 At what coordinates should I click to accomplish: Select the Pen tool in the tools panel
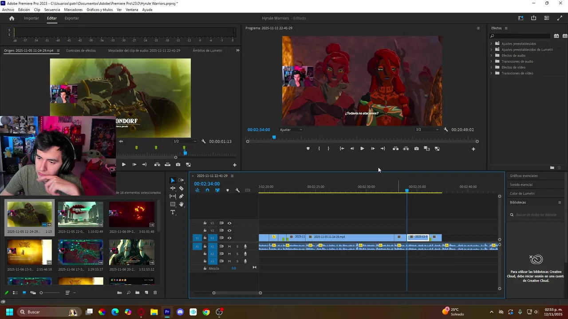(x=181, y=196)
